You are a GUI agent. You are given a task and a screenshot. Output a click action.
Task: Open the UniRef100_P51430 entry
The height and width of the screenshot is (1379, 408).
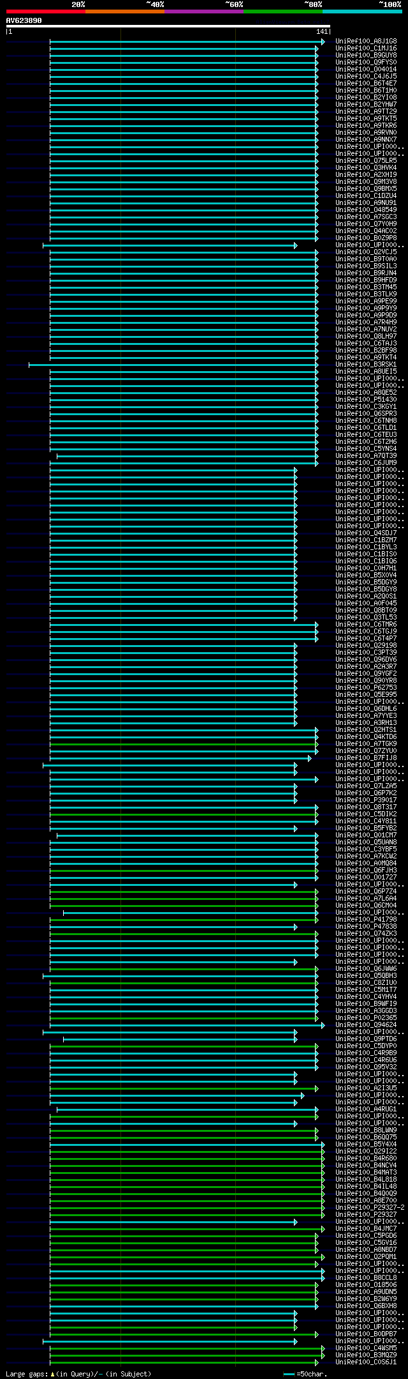point(366,400)
